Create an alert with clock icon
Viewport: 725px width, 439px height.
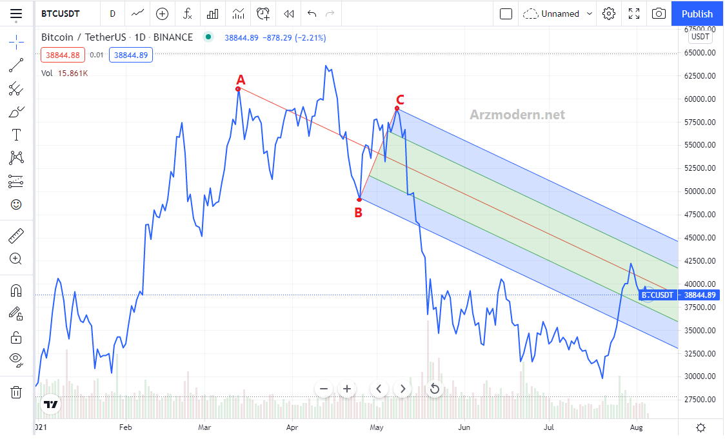pyautogui.click(x=263, y=14)
